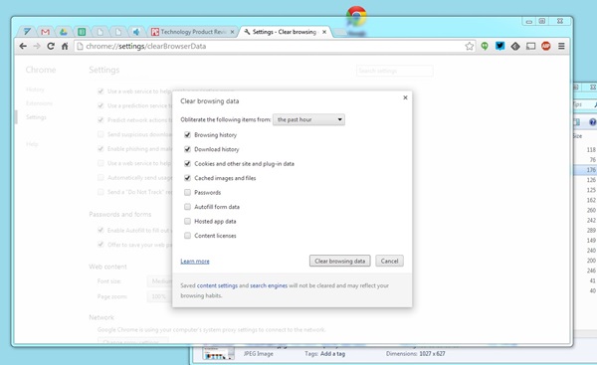Enable Autofill form data checkbox
597x365 pixels.
[x=187, y=207]
